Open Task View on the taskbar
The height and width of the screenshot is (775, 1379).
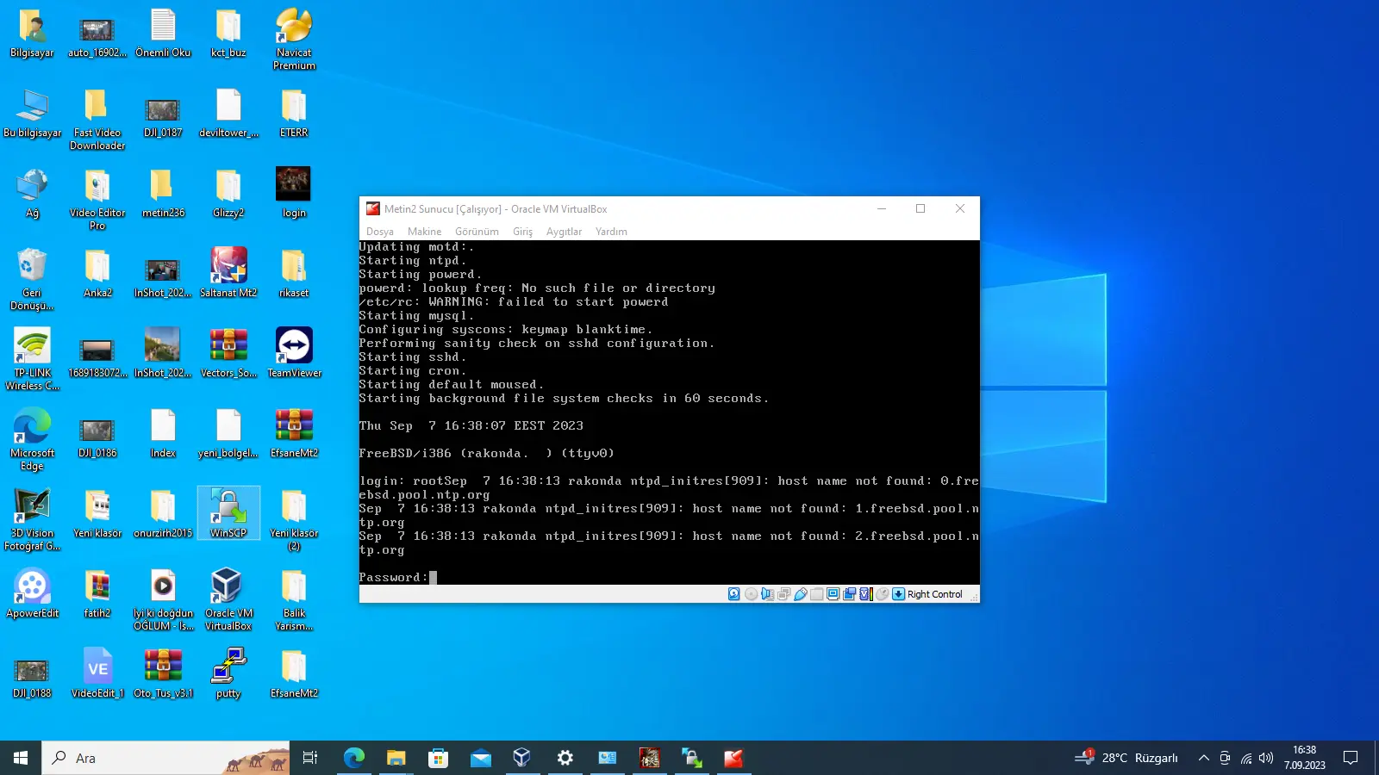[310, 758]
